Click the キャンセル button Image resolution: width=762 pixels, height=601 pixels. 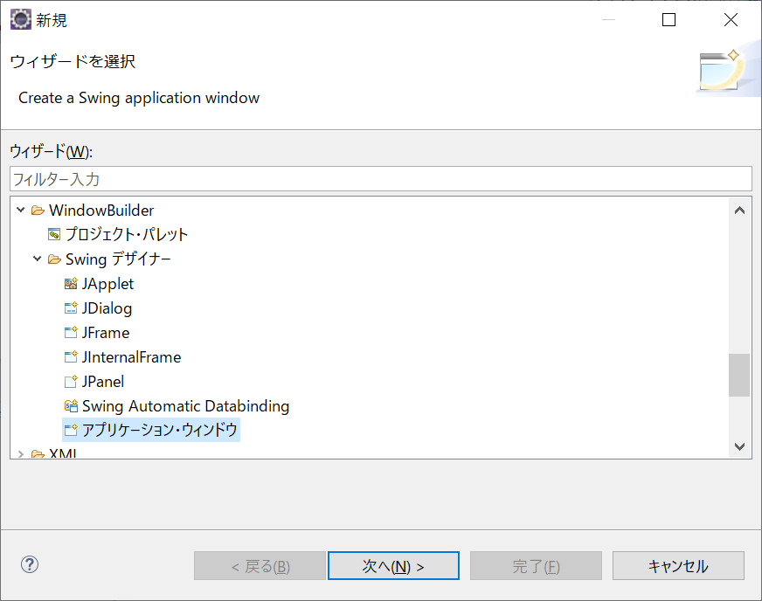pos(678,565)
